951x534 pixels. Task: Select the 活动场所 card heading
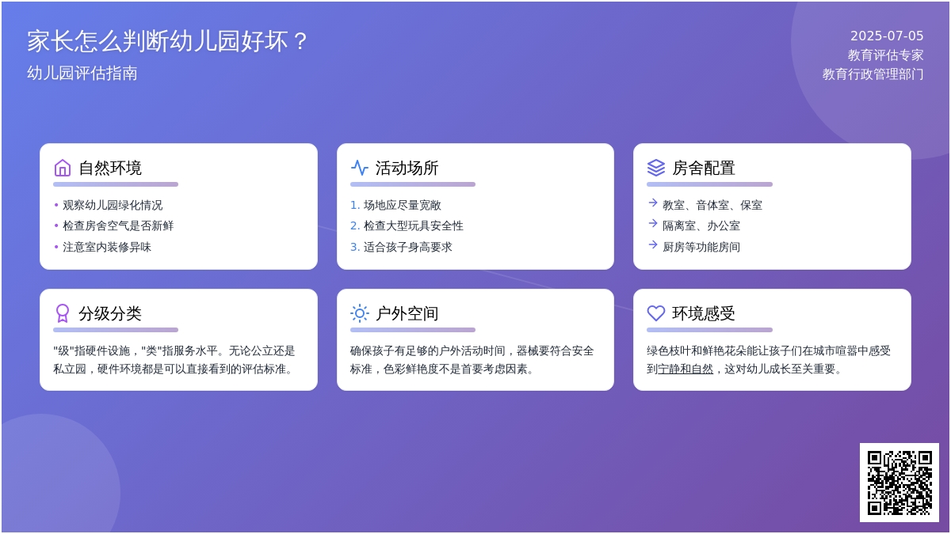(x=407, y=168)
